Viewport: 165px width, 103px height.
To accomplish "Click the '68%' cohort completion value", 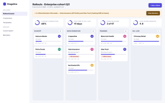I will [x=44, y=24].
